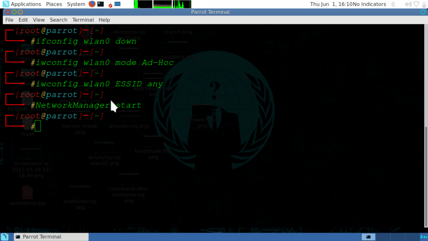Open the Places menu

coord(54,4)
